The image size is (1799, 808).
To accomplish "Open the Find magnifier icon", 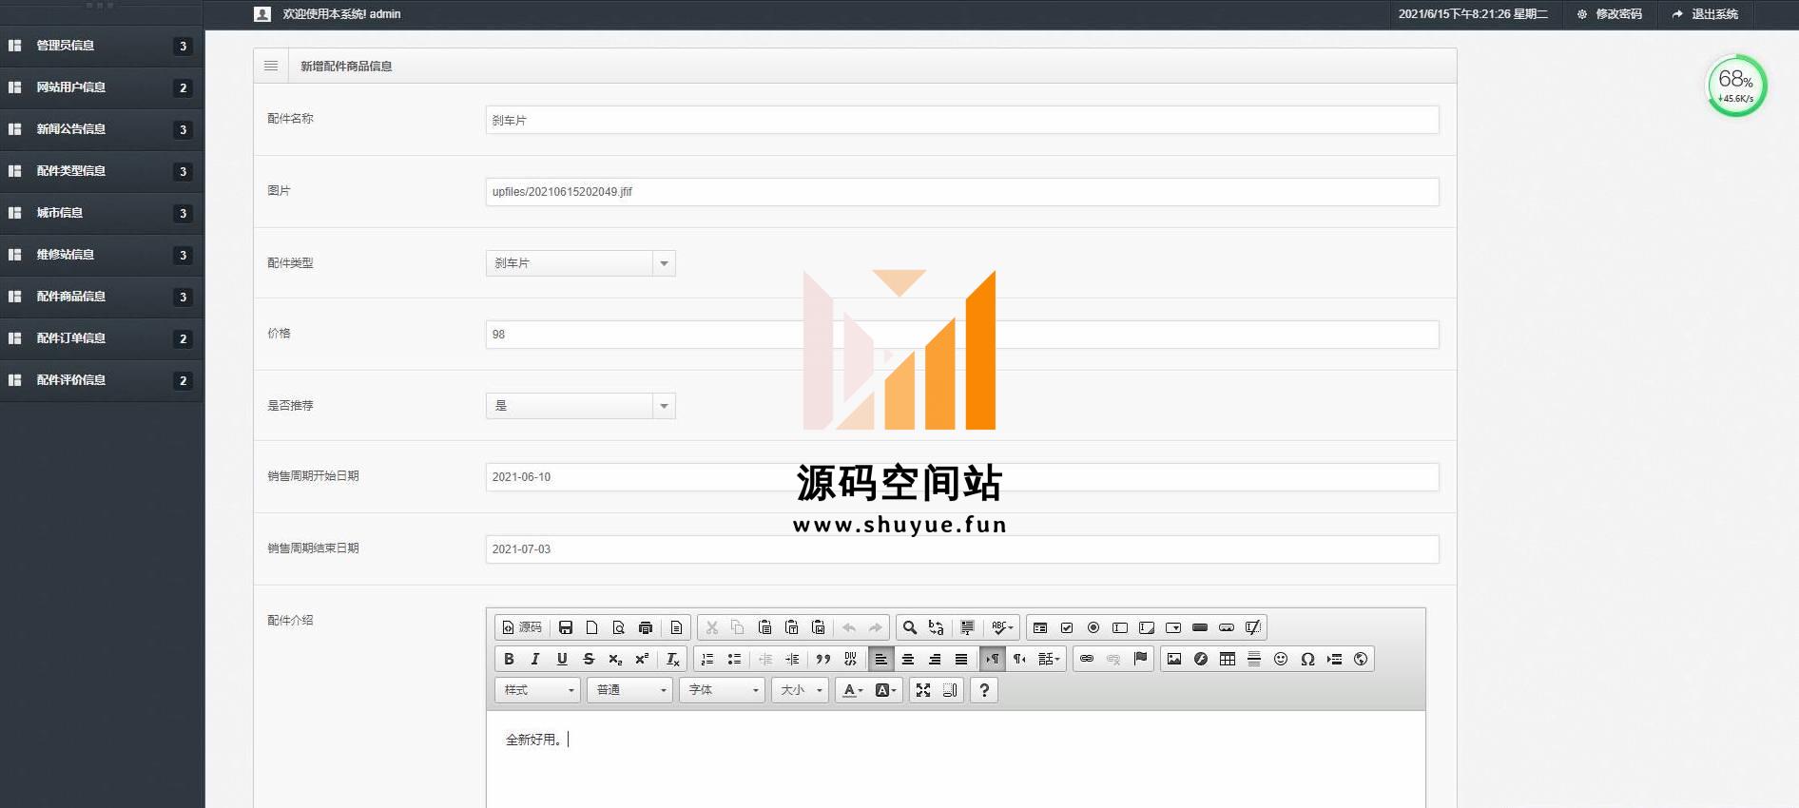I will (x=910, y=627).
